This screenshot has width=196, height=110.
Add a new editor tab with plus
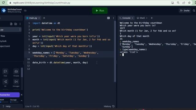44,18
